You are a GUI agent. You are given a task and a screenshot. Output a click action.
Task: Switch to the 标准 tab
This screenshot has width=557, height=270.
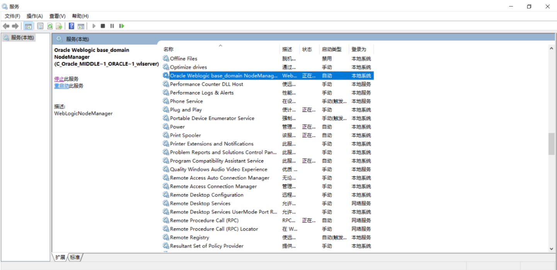(x=74, y=256)
